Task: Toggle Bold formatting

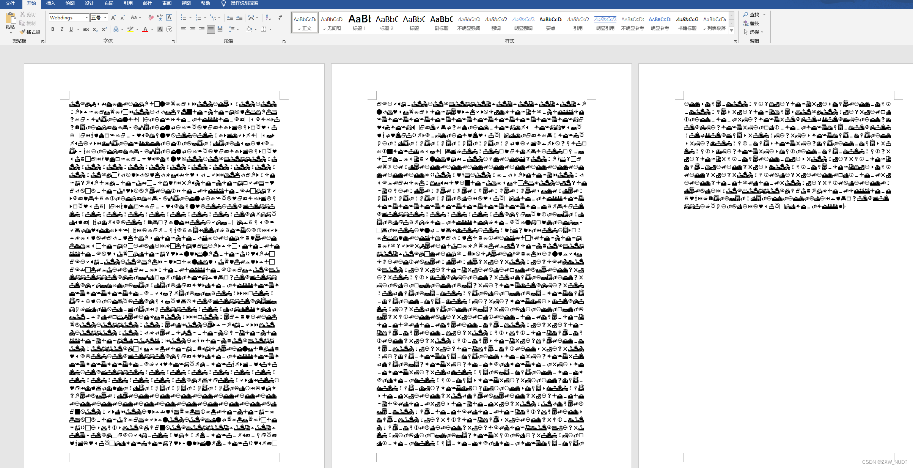Action: coord(53,29)
